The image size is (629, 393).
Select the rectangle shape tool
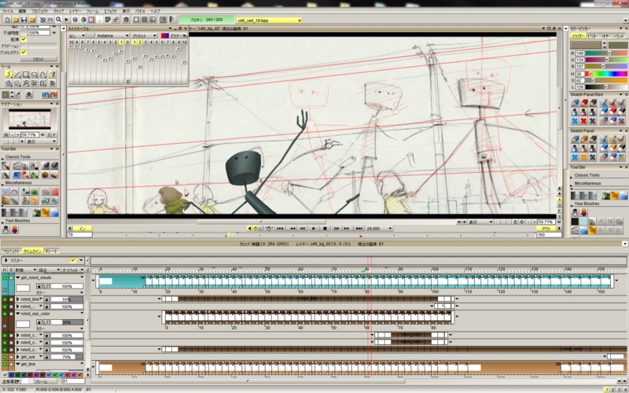click(x=26, y=75)
